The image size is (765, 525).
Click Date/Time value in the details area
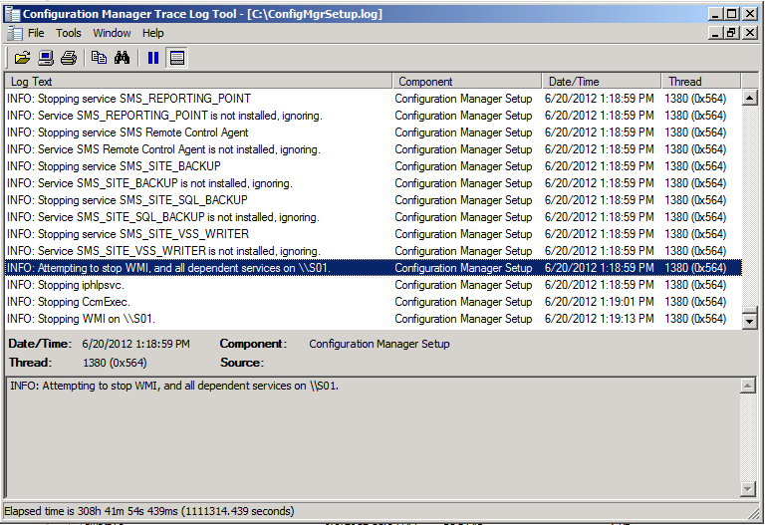click(135, 344)
